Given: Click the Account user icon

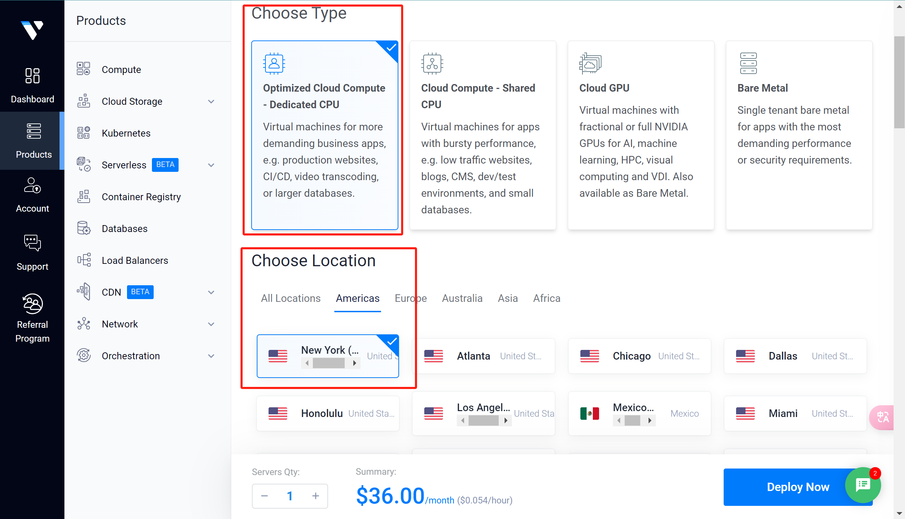Looking at the screenshot, I should pos(33,185).
